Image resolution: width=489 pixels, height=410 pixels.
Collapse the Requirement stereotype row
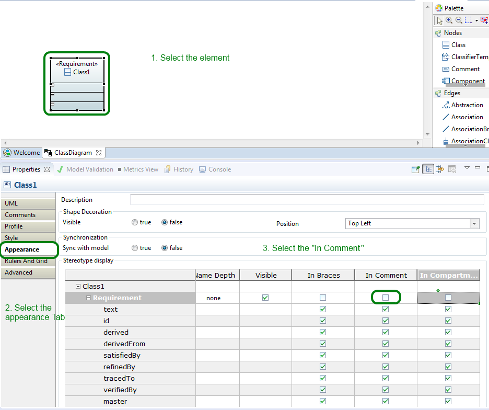click(89, 298)
